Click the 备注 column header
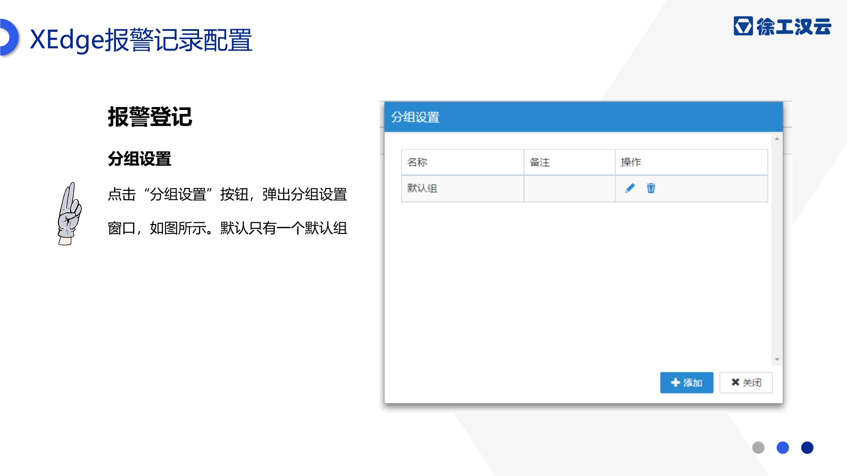The width and height of the screenshot is (847, 476). click(x=570, y=162)
